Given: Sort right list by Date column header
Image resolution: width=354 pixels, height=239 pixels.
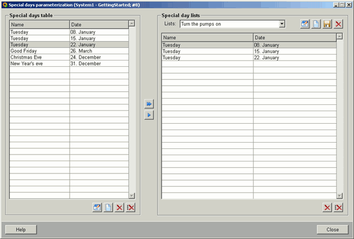Looking at the screenshot, I should tap(294, 37).
